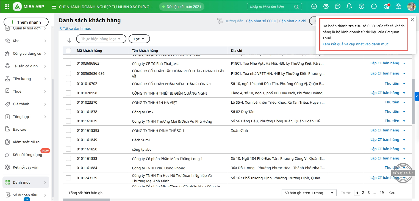Click Xem kết quả và cập nhật vào danh mục
The width and height of the screenshot is (419, 201).
(355, 44)
